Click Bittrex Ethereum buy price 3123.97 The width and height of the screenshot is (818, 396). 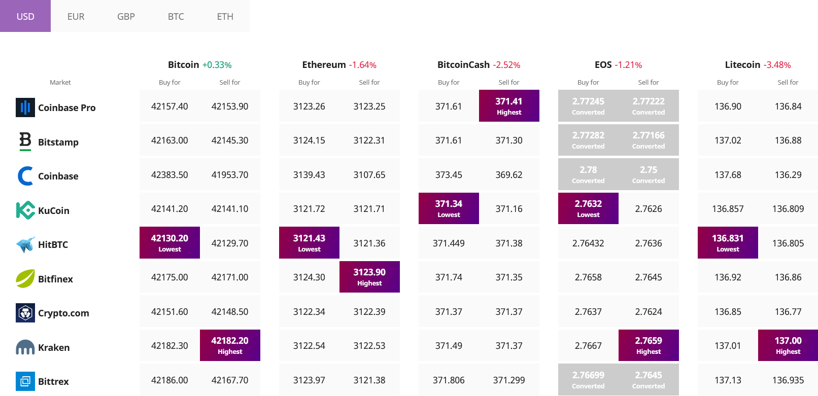pos(309,380)
